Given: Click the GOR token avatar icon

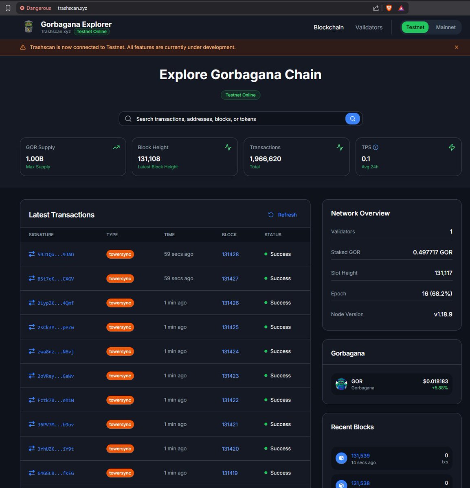Looking at the screenshot, I should [x=341, y=384].
